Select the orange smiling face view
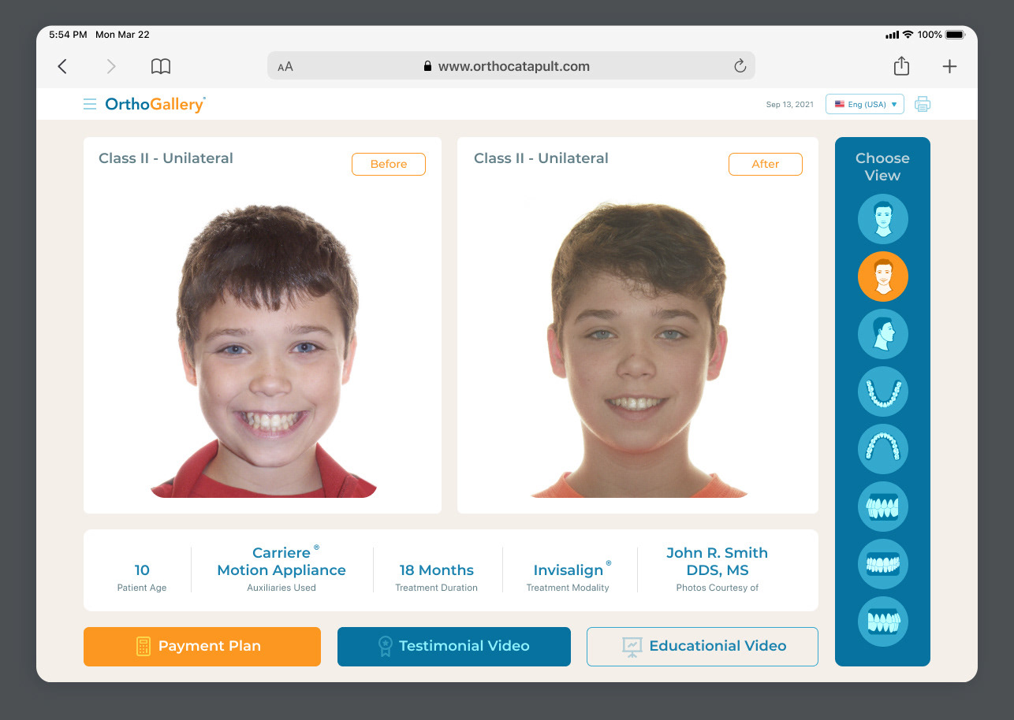The width and height of the screenshot is (1014, 720). [883, 276]
